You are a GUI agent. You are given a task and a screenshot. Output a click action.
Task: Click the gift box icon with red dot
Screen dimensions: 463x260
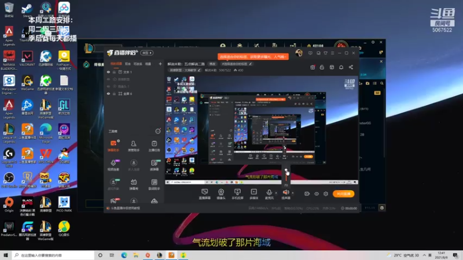[x=313, y=67]
